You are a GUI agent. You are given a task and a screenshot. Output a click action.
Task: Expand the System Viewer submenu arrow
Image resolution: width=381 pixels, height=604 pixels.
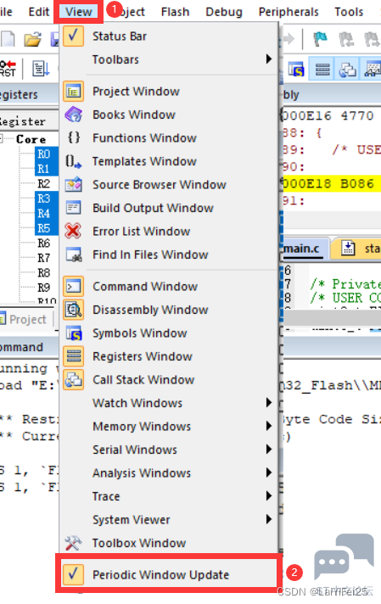pos(268,519)
